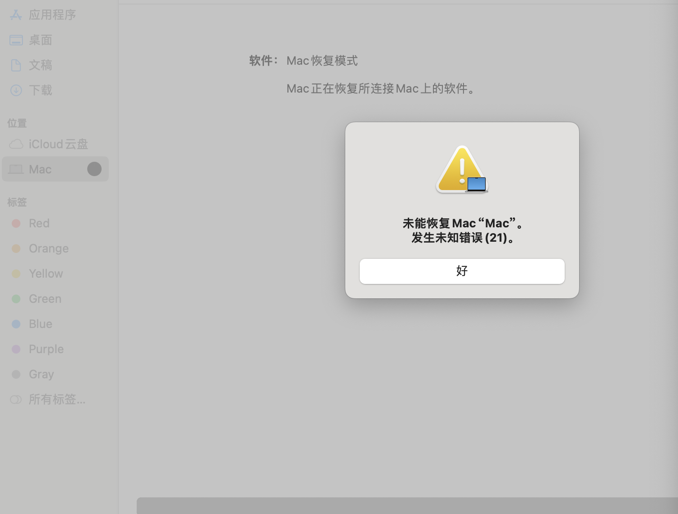Click the 好 button in the error dialog

462,271
